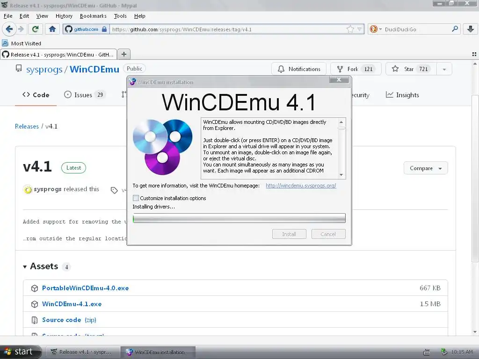Open the Help menu
The image size is (479, 359).
pyautogui.click(x=139, y=16)
